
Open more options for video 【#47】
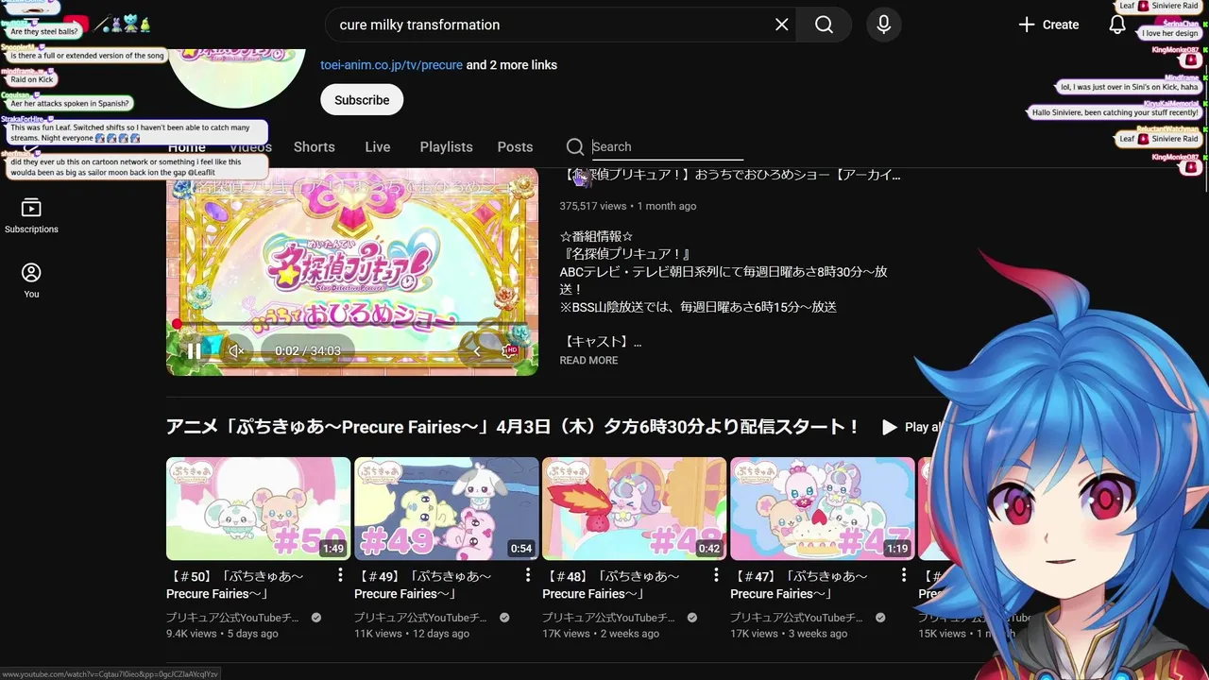pyautogui.click(x=903, y=575)
